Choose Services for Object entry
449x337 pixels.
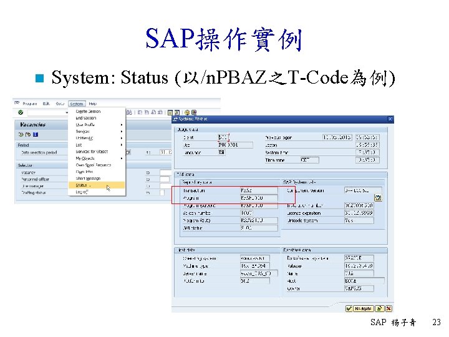tap(97, 152)
